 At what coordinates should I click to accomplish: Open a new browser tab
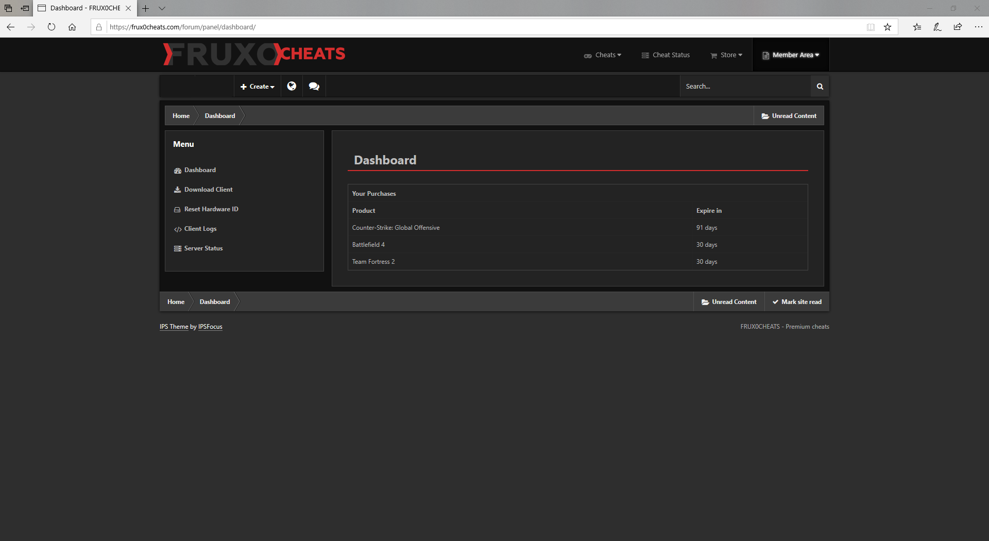(146, 8)
